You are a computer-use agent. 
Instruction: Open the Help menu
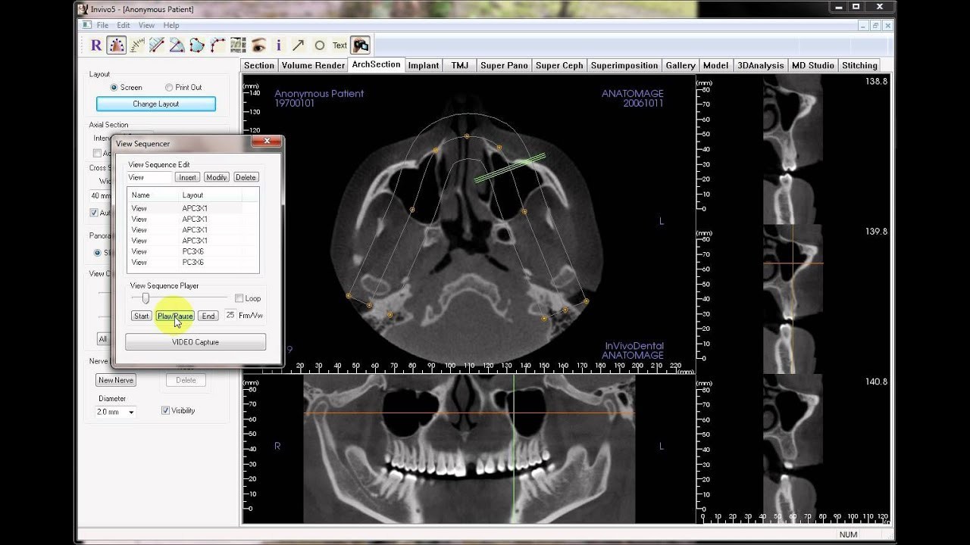click(171, 25)
